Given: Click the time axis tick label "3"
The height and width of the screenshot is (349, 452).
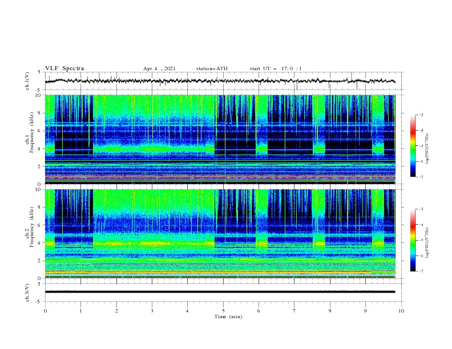Looking at the screenshot, I should pos(152,311).
